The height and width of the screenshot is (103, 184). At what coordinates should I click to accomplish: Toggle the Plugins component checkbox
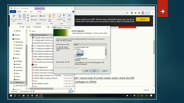pyautogui.click(x=76, y=49)
